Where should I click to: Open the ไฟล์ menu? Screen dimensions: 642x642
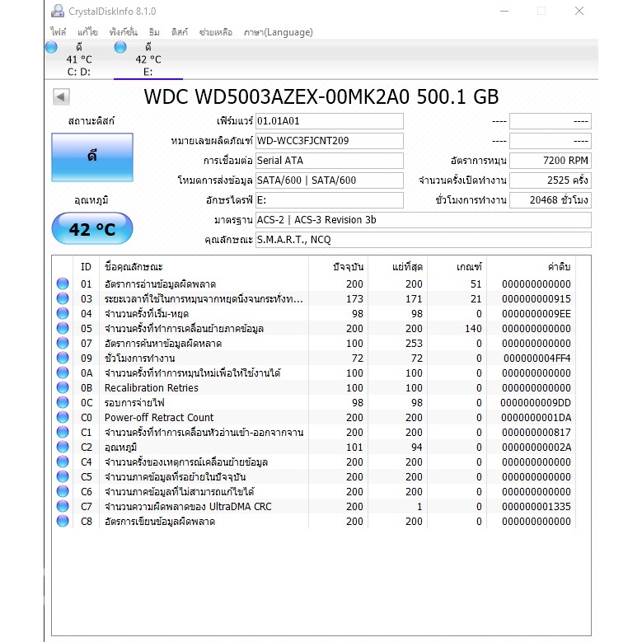pos(58,32)
